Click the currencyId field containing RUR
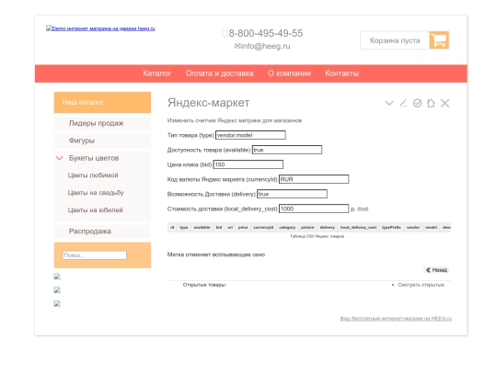 coord(314,179)
